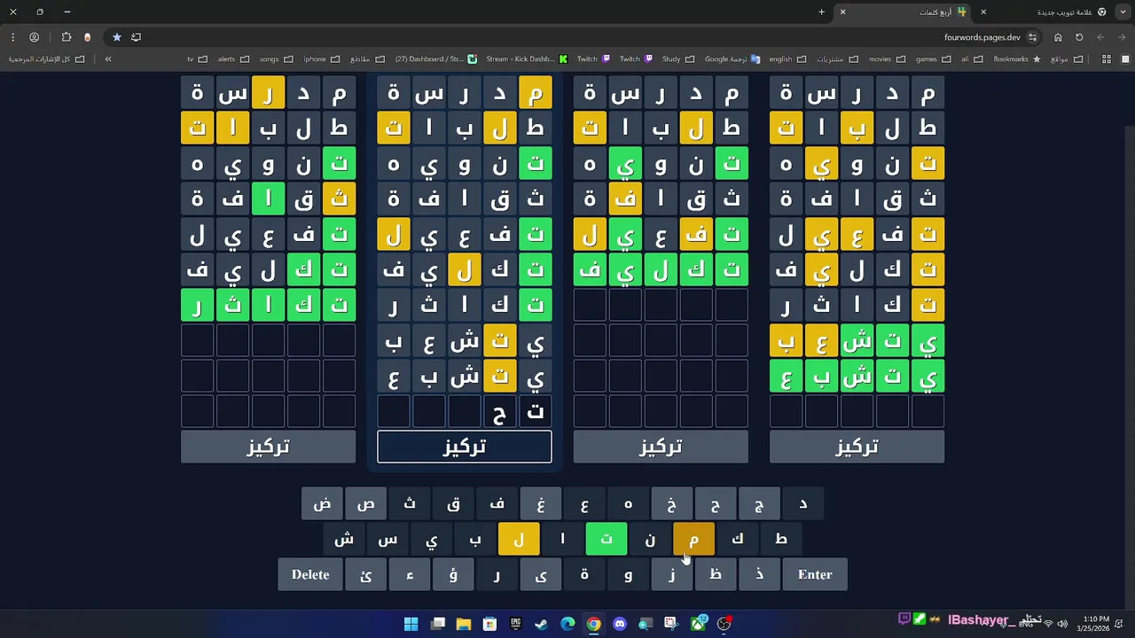Screen dimensions: 1135x638
Task: Tap the ؤ key on keyboard
Action: point(453,574)
